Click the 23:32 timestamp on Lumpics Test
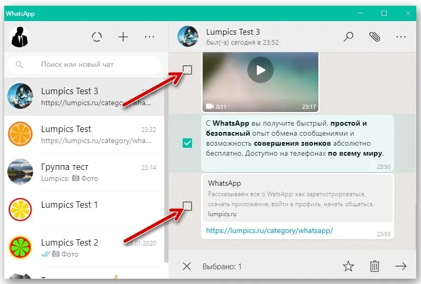 148,130
